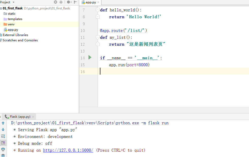Click line number 16 in the gutter
This screenshot has width=249, height=157.
(83, 72)
